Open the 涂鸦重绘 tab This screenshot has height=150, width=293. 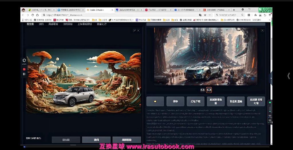[68, 24]
